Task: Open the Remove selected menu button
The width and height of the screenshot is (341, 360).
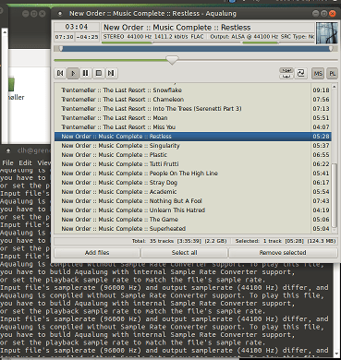Action: tap(283, 253)
